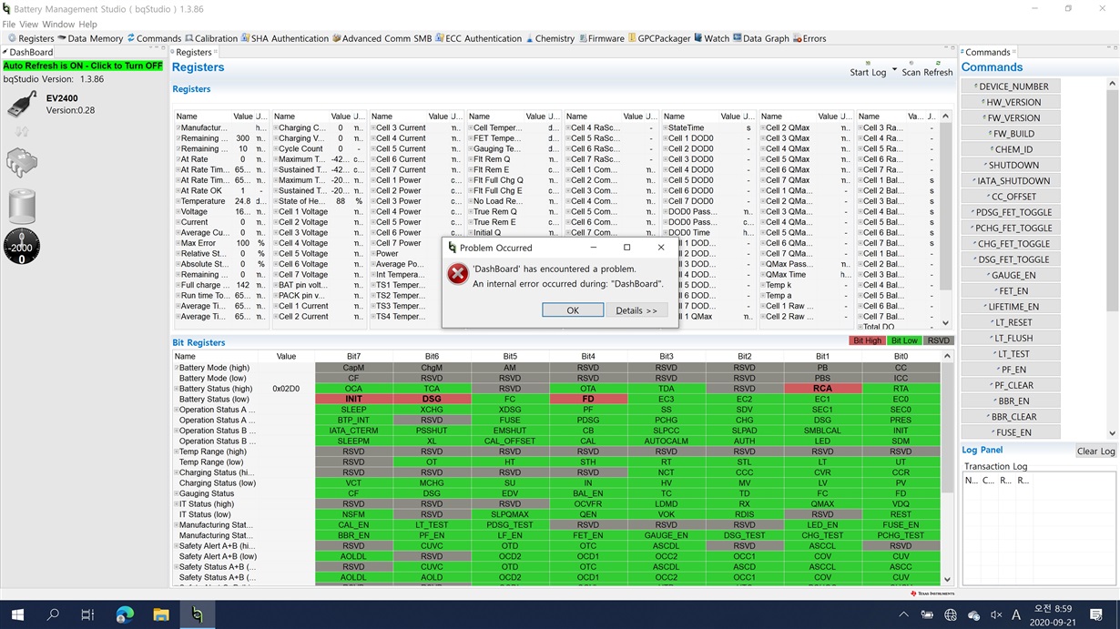Open the Chemistry tool
The image size is (1120, 629).
coord(549,38)
